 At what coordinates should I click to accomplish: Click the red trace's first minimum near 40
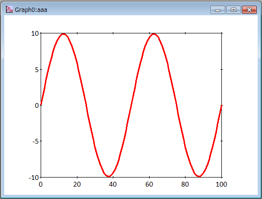pos(109,176)
